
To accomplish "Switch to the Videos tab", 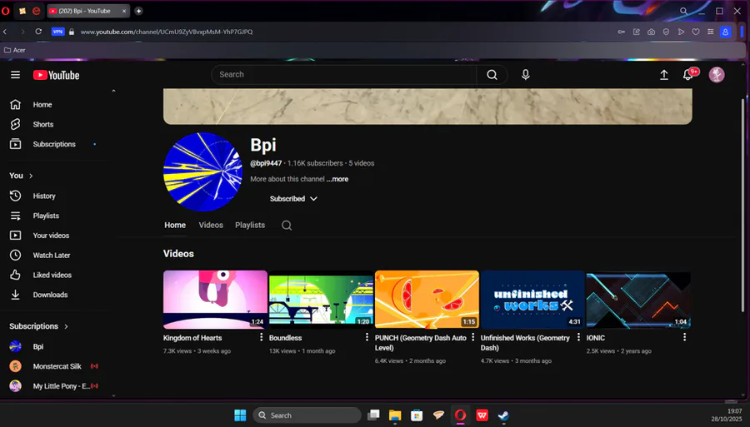I will [x=211, y=225].
